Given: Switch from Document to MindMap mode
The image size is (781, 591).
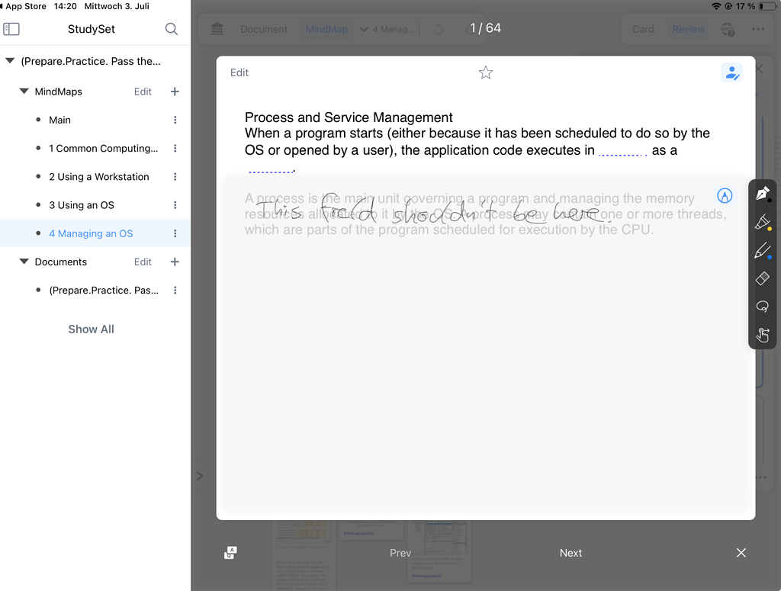Looking at the screenshot, I should [x=326, y=28].
